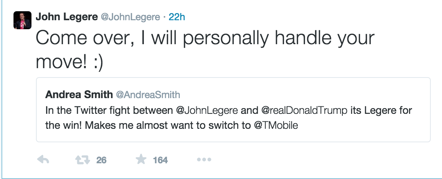Viewport: 442px width, 179px height.
Task: Open the 22h timestamp link
Action: coord(177,17)
